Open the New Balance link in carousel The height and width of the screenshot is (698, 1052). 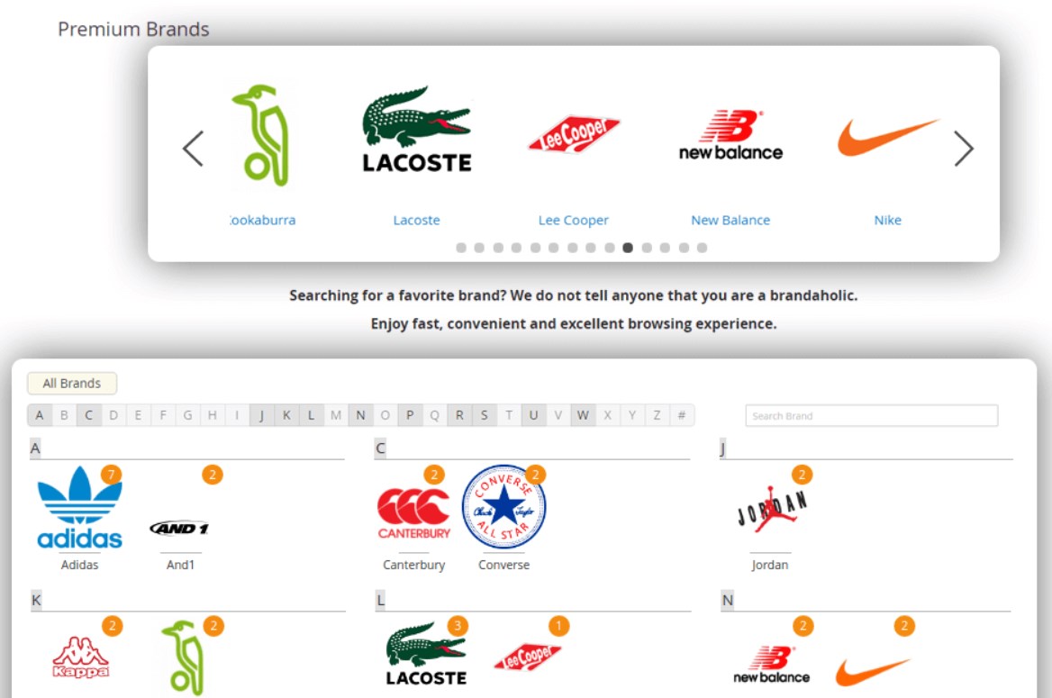pos(730,220)
